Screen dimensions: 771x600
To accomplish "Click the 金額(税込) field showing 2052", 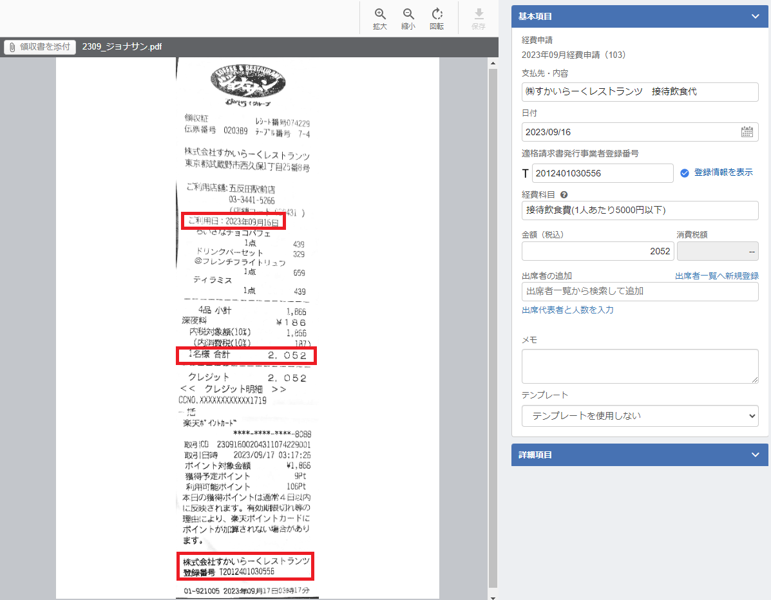I will pyautogui.click(x=598, y=251).
